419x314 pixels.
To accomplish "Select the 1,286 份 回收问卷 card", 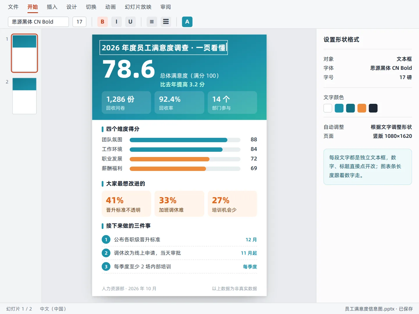I will pos(126,102).
